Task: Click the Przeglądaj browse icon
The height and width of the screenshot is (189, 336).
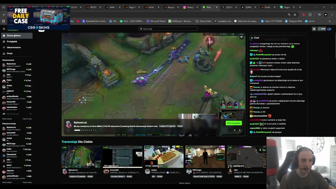Action: click(x=4, y=41)
